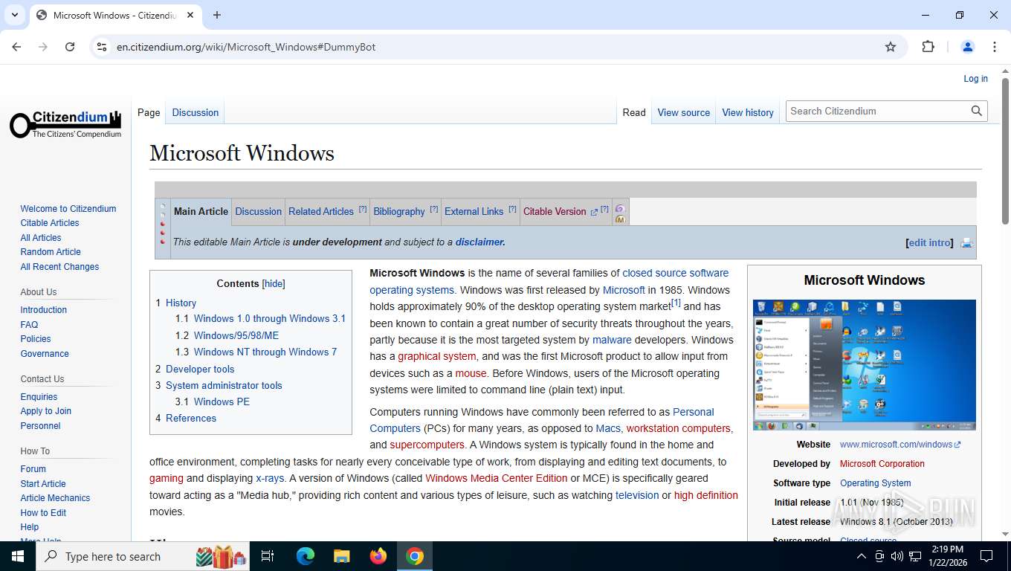Follow the Windows Media Center Edition link

click(x=497, y=478)
